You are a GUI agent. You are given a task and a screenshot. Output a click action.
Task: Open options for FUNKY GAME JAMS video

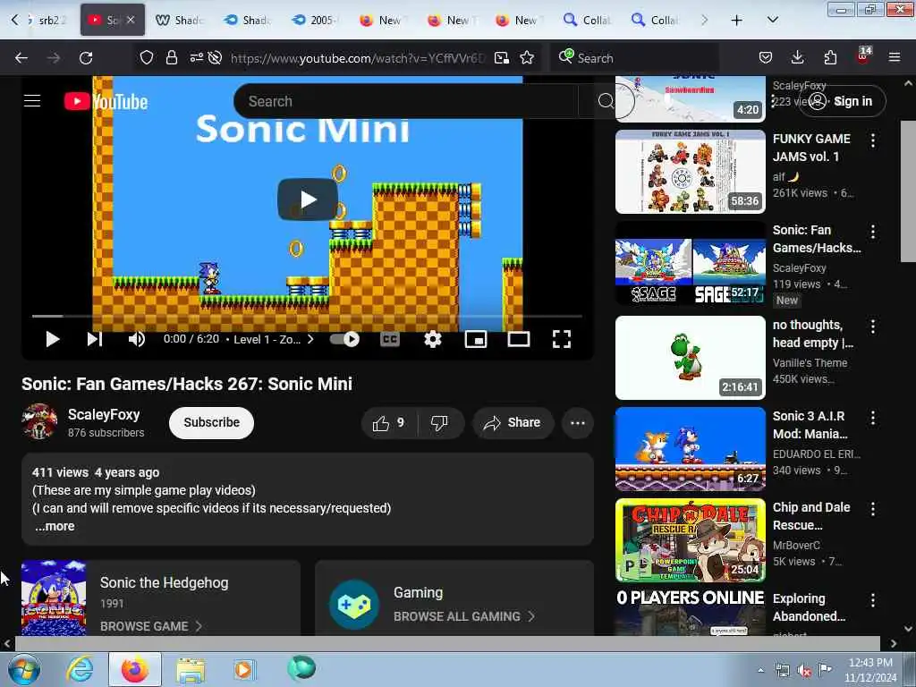873,140
